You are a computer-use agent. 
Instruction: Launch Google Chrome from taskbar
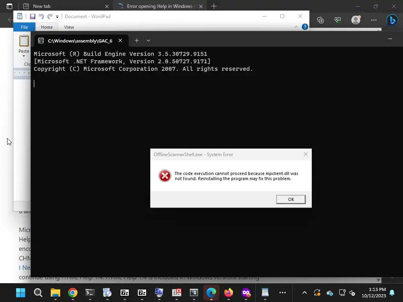pyautogui.click(x=73, y=293)
